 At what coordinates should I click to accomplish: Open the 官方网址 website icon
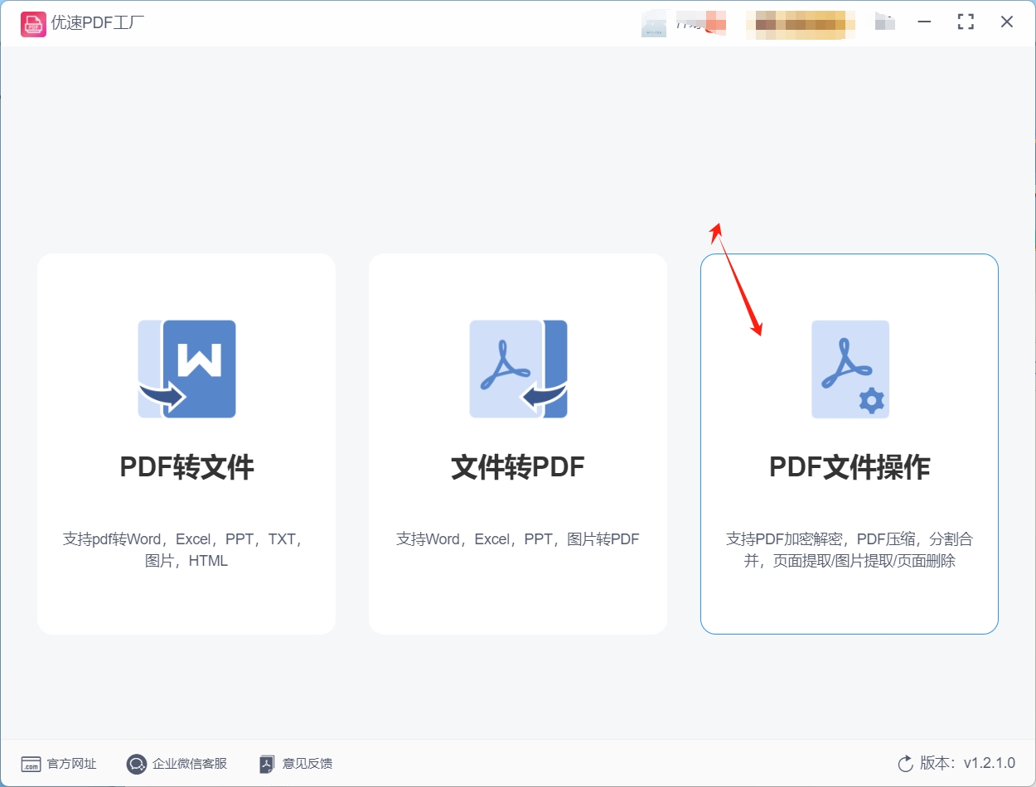[31, 764]
